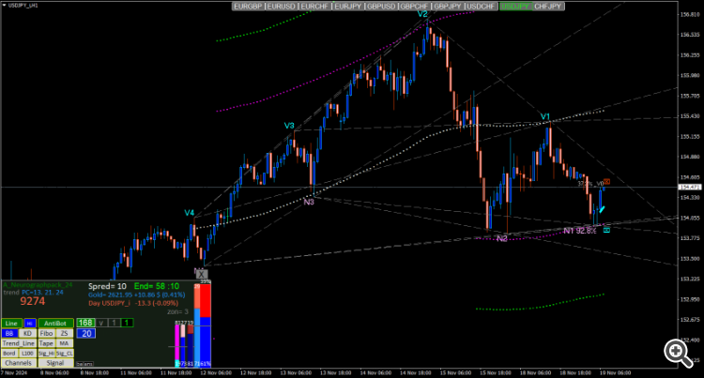The height and width of the screenshot is (378, 704).
Task: Click the light-blue 71 bar
Action: click(x=197, y=338)
